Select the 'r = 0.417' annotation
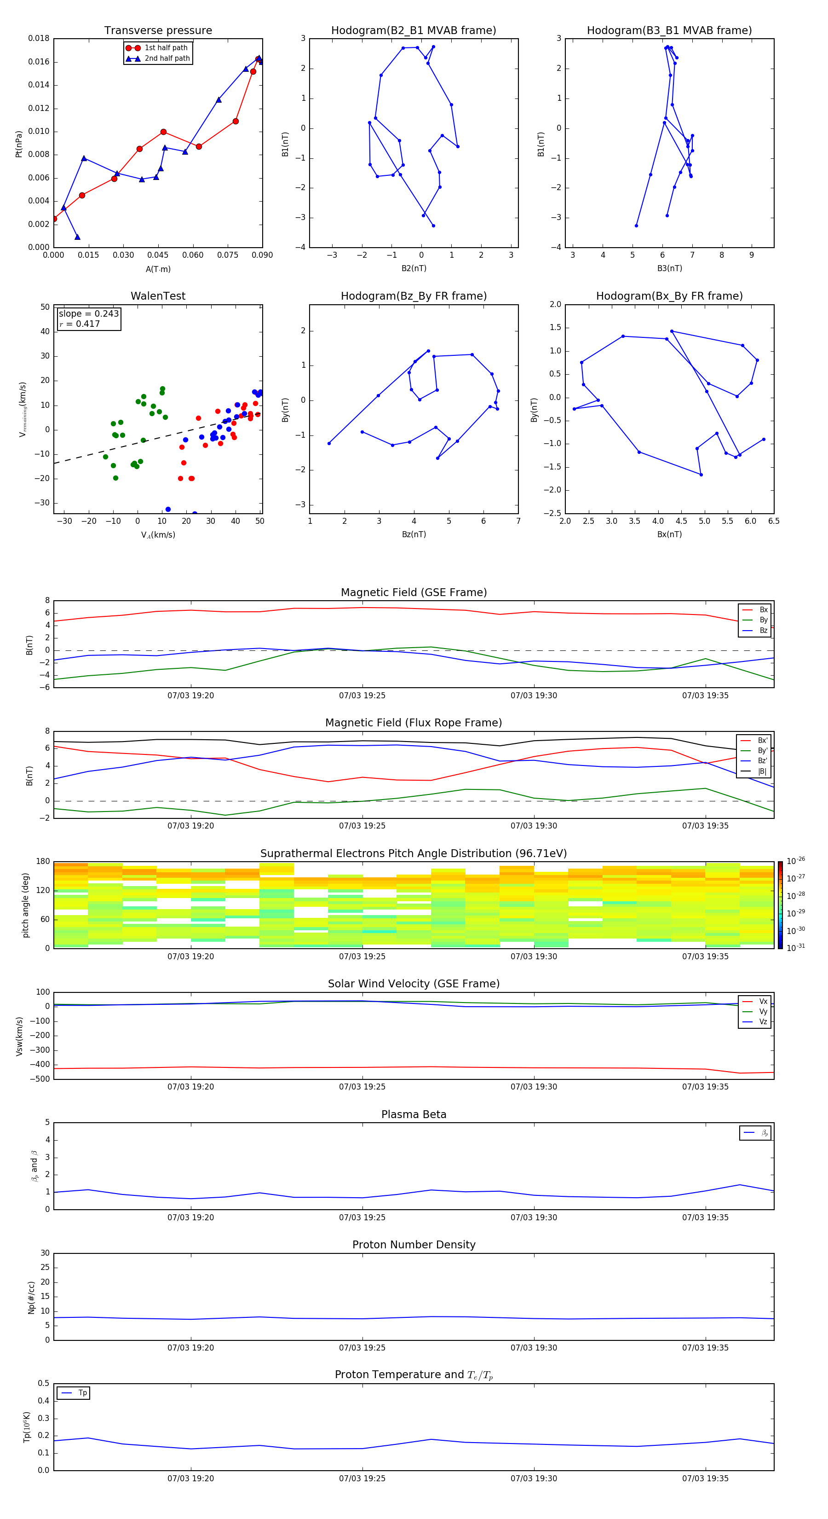Screen dimensions: 828x1519 80,324
